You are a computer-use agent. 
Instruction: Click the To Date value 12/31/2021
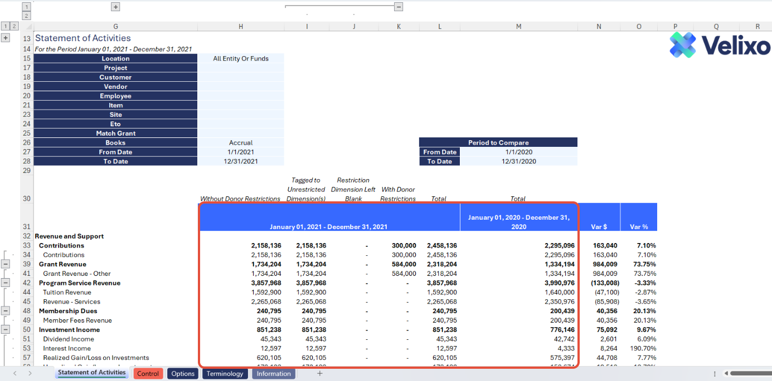point(241,161)
